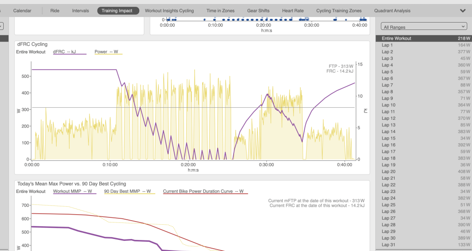Open the All Ranges dropdown
472x251 pixels.
pyautogui.click(x=424, y=26)
